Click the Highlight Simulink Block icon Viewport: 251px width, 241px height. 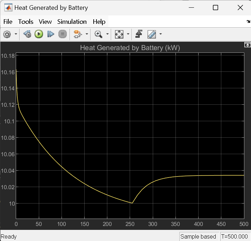77,34
